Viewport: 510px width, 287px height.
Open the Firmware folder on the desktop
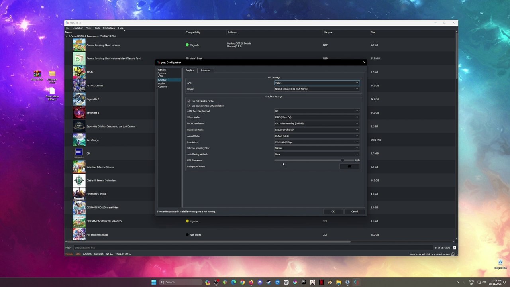[x=52, y=77]
